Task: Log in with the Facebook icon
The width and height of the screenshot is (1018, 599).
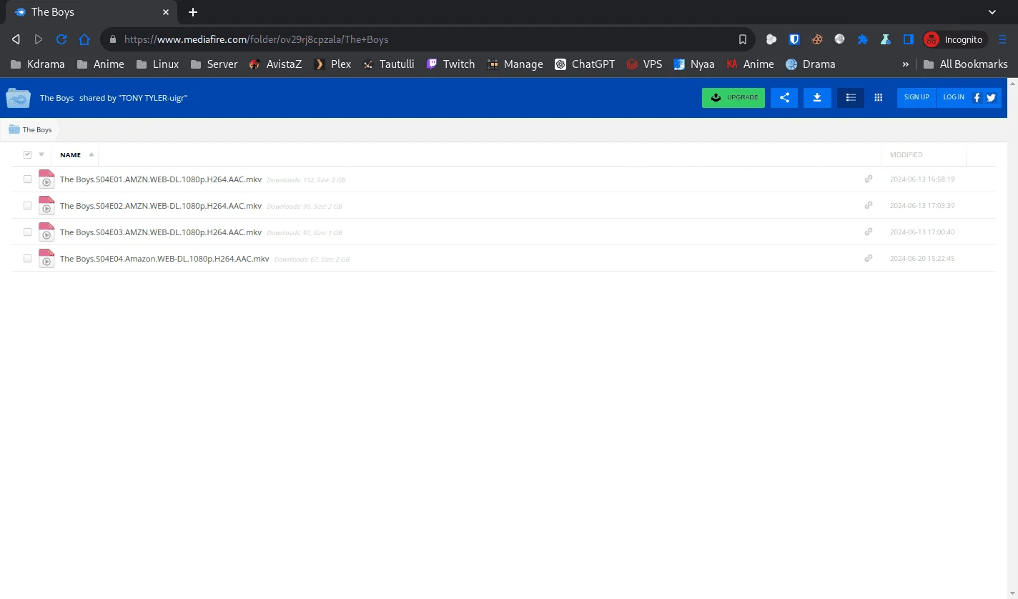Action: pyautogui.click(x=977, y=98)
